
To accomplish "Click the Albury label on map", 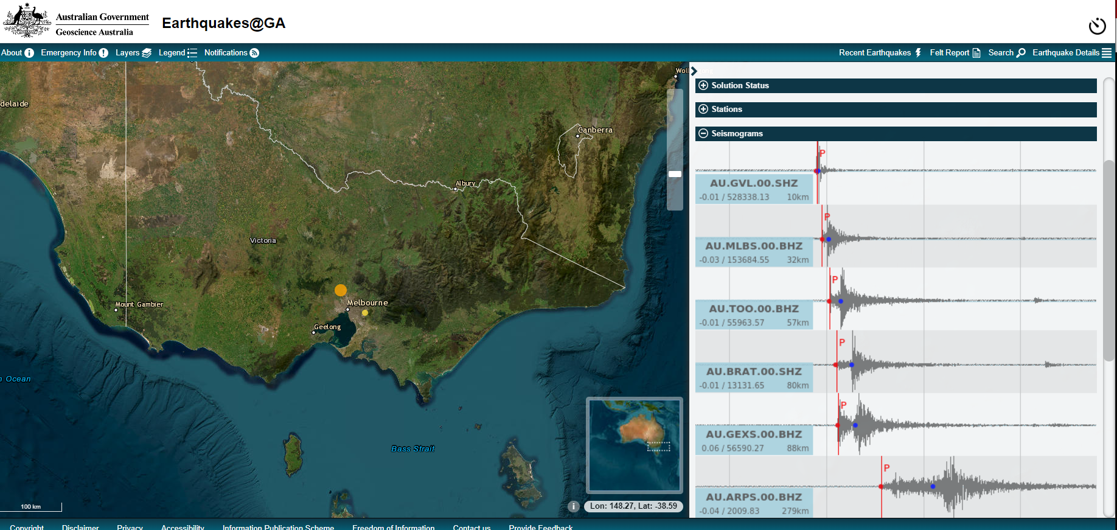I will [465, 183].
